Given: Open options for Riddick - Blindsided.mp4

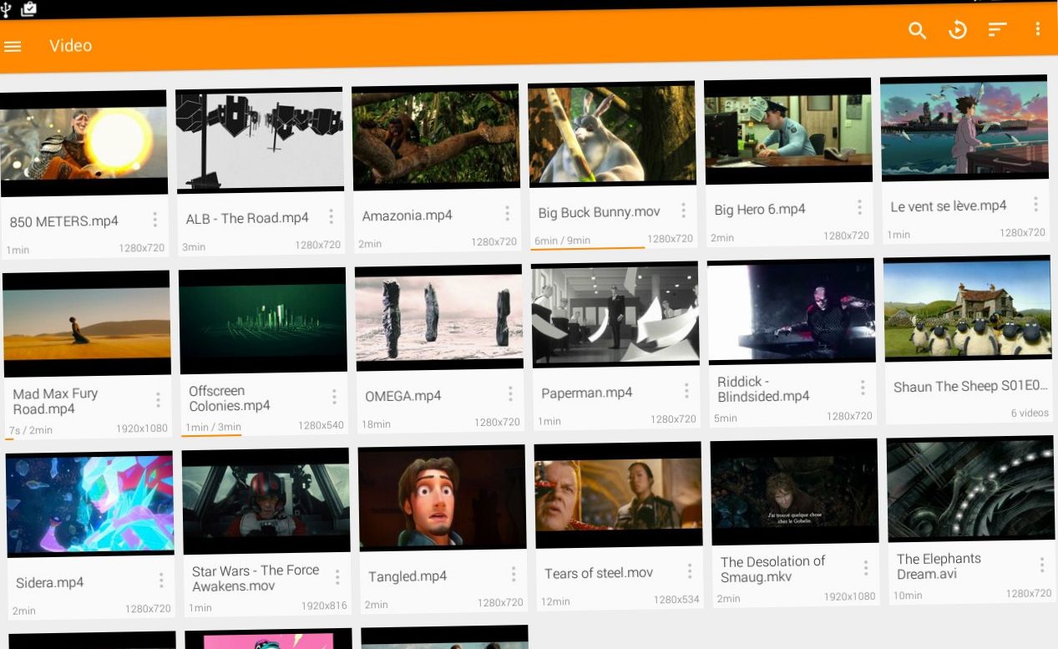Looking at the screenshot, I should coord(863,388).
